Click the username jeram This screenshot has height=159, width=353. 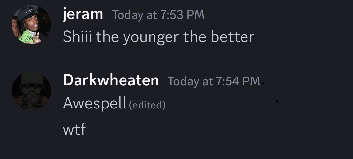click(83, 15)
